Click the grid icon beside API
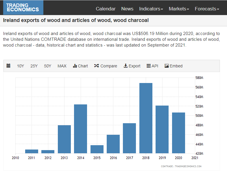Screen dimensions: 227x177 click(x=149, y=66)
